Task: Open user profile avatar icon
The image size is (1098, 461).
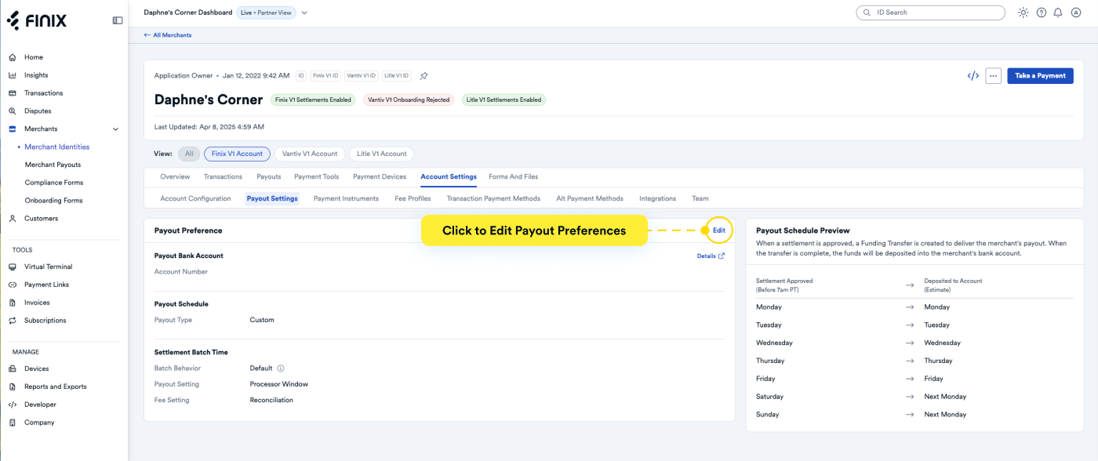Action: pyautogui.click(x=1075, y=13)
